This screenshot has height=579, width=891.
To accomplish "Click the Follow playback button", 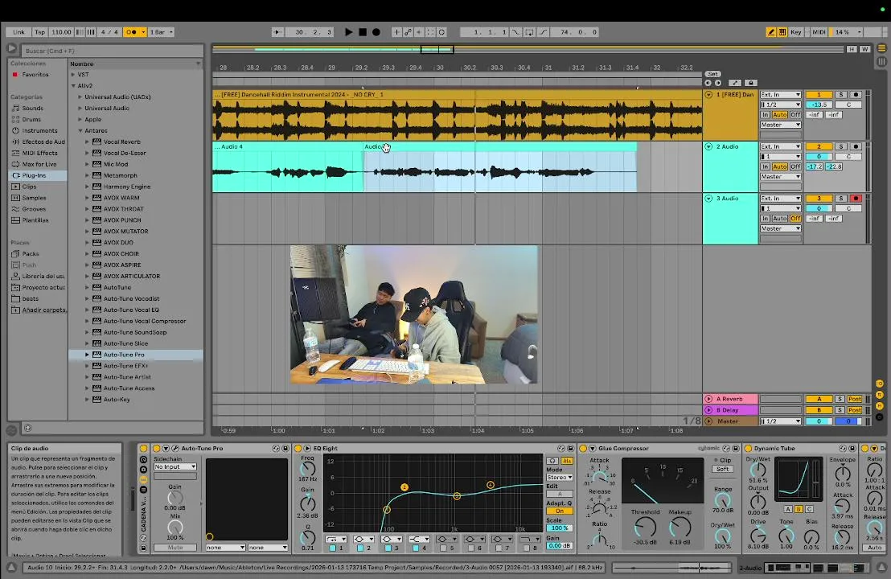I will point(277,32).
